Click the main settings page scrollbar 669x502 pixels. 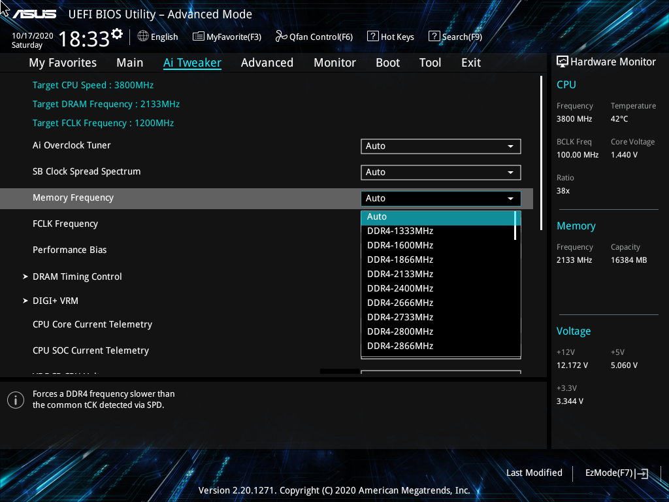pos(541,153)
